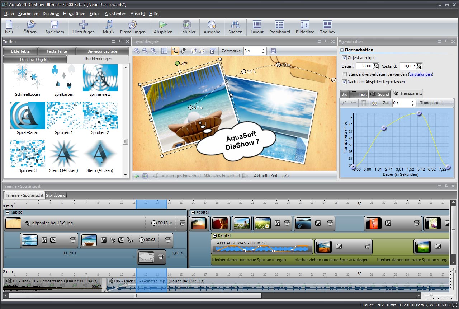Click the timeline zoom slider at bottom right
The image size is (459, 309).
coord(431,295)
